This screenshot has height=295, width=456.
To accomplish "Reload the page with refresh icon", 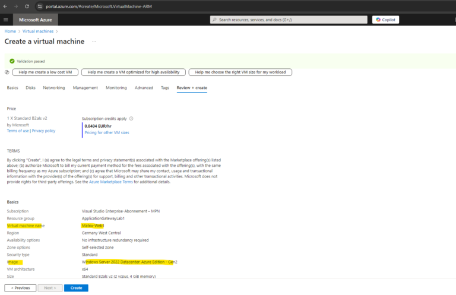I will (27, 7).
